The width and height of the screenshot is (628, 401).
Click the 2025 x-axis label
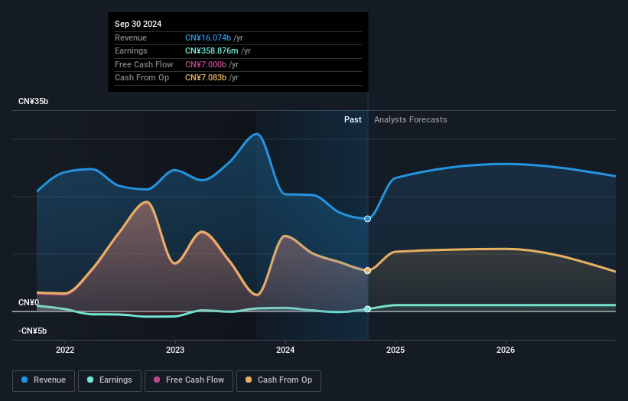tap(395, 350)
